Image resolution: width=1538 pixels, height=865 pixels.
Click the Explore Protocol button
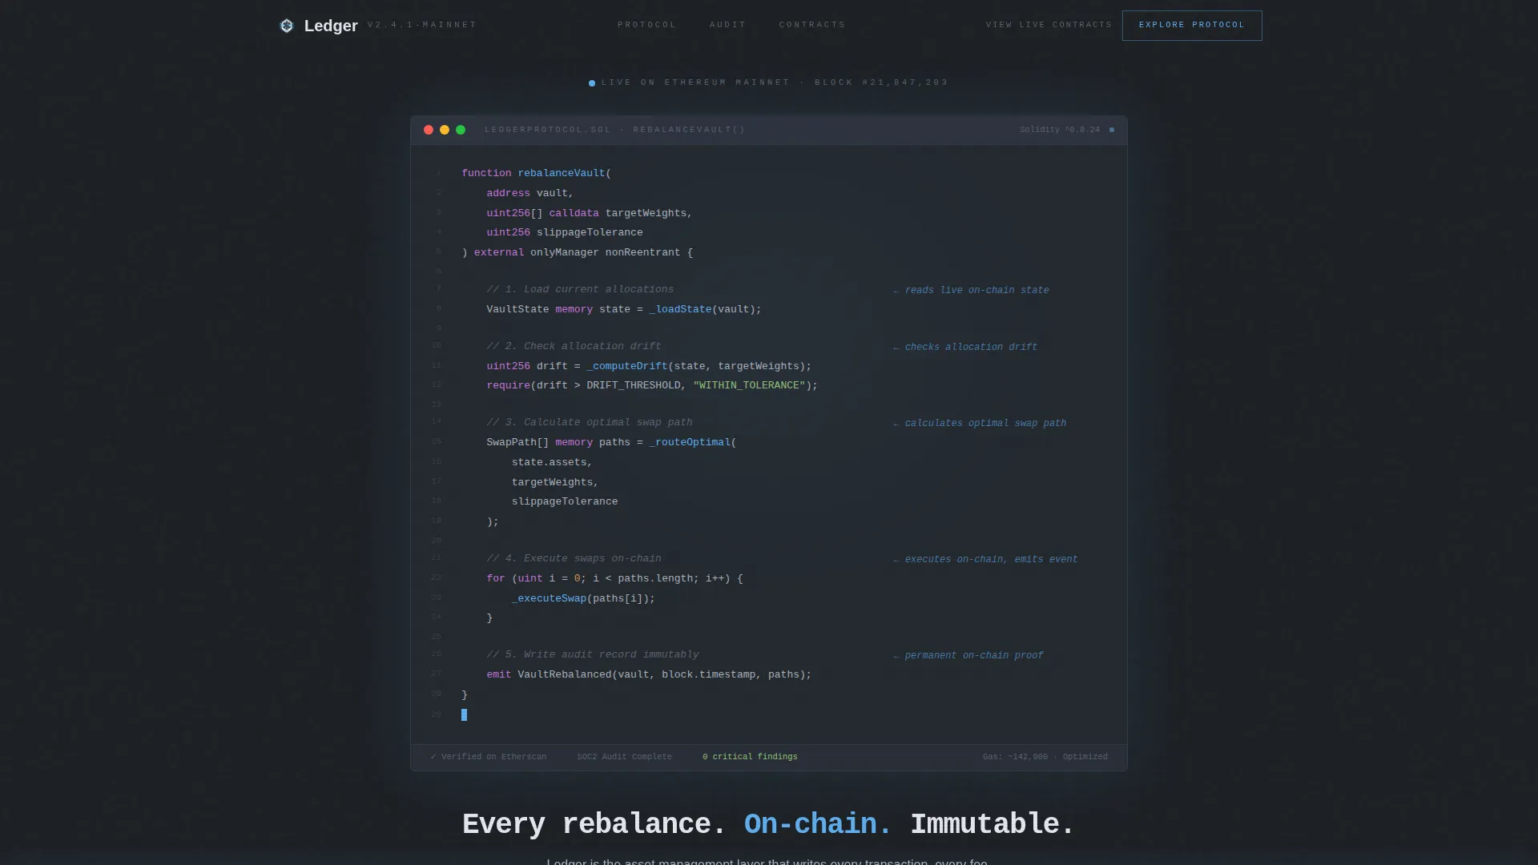(x=1192, y=26)
